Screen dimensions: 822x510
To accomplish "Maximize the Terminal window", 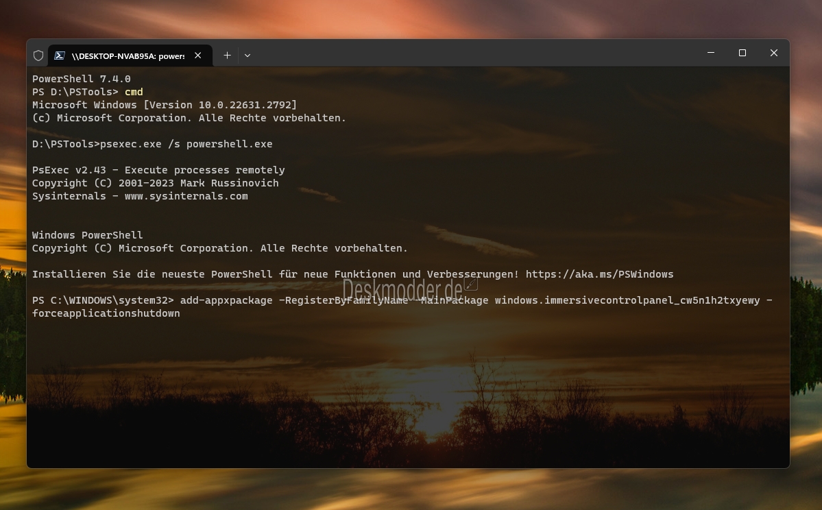I will (x=742, y=53).
